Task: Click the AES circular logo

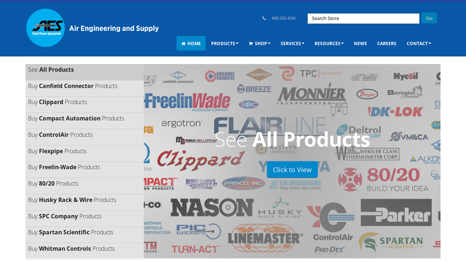Action: pyautogui.click(x=45, y=27)
